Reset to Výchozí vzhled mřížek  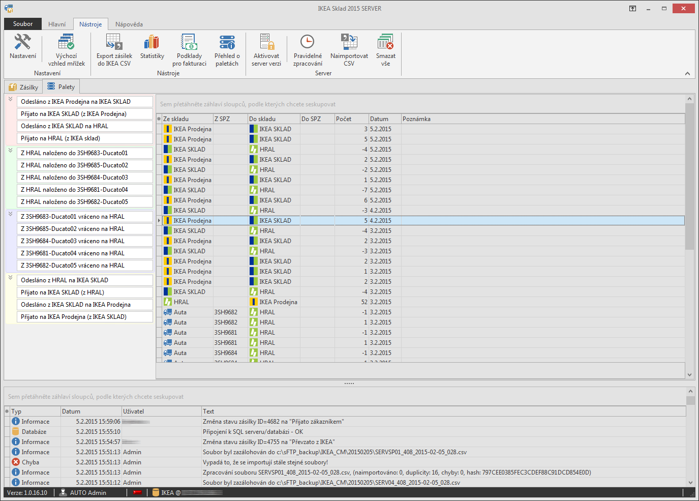(x=67, y=50)
